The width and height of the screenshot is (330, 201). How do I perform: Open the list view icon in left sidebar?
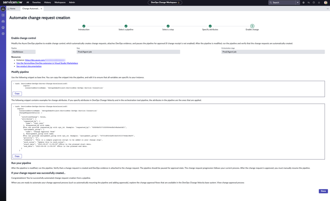click(x=3, y=15)
